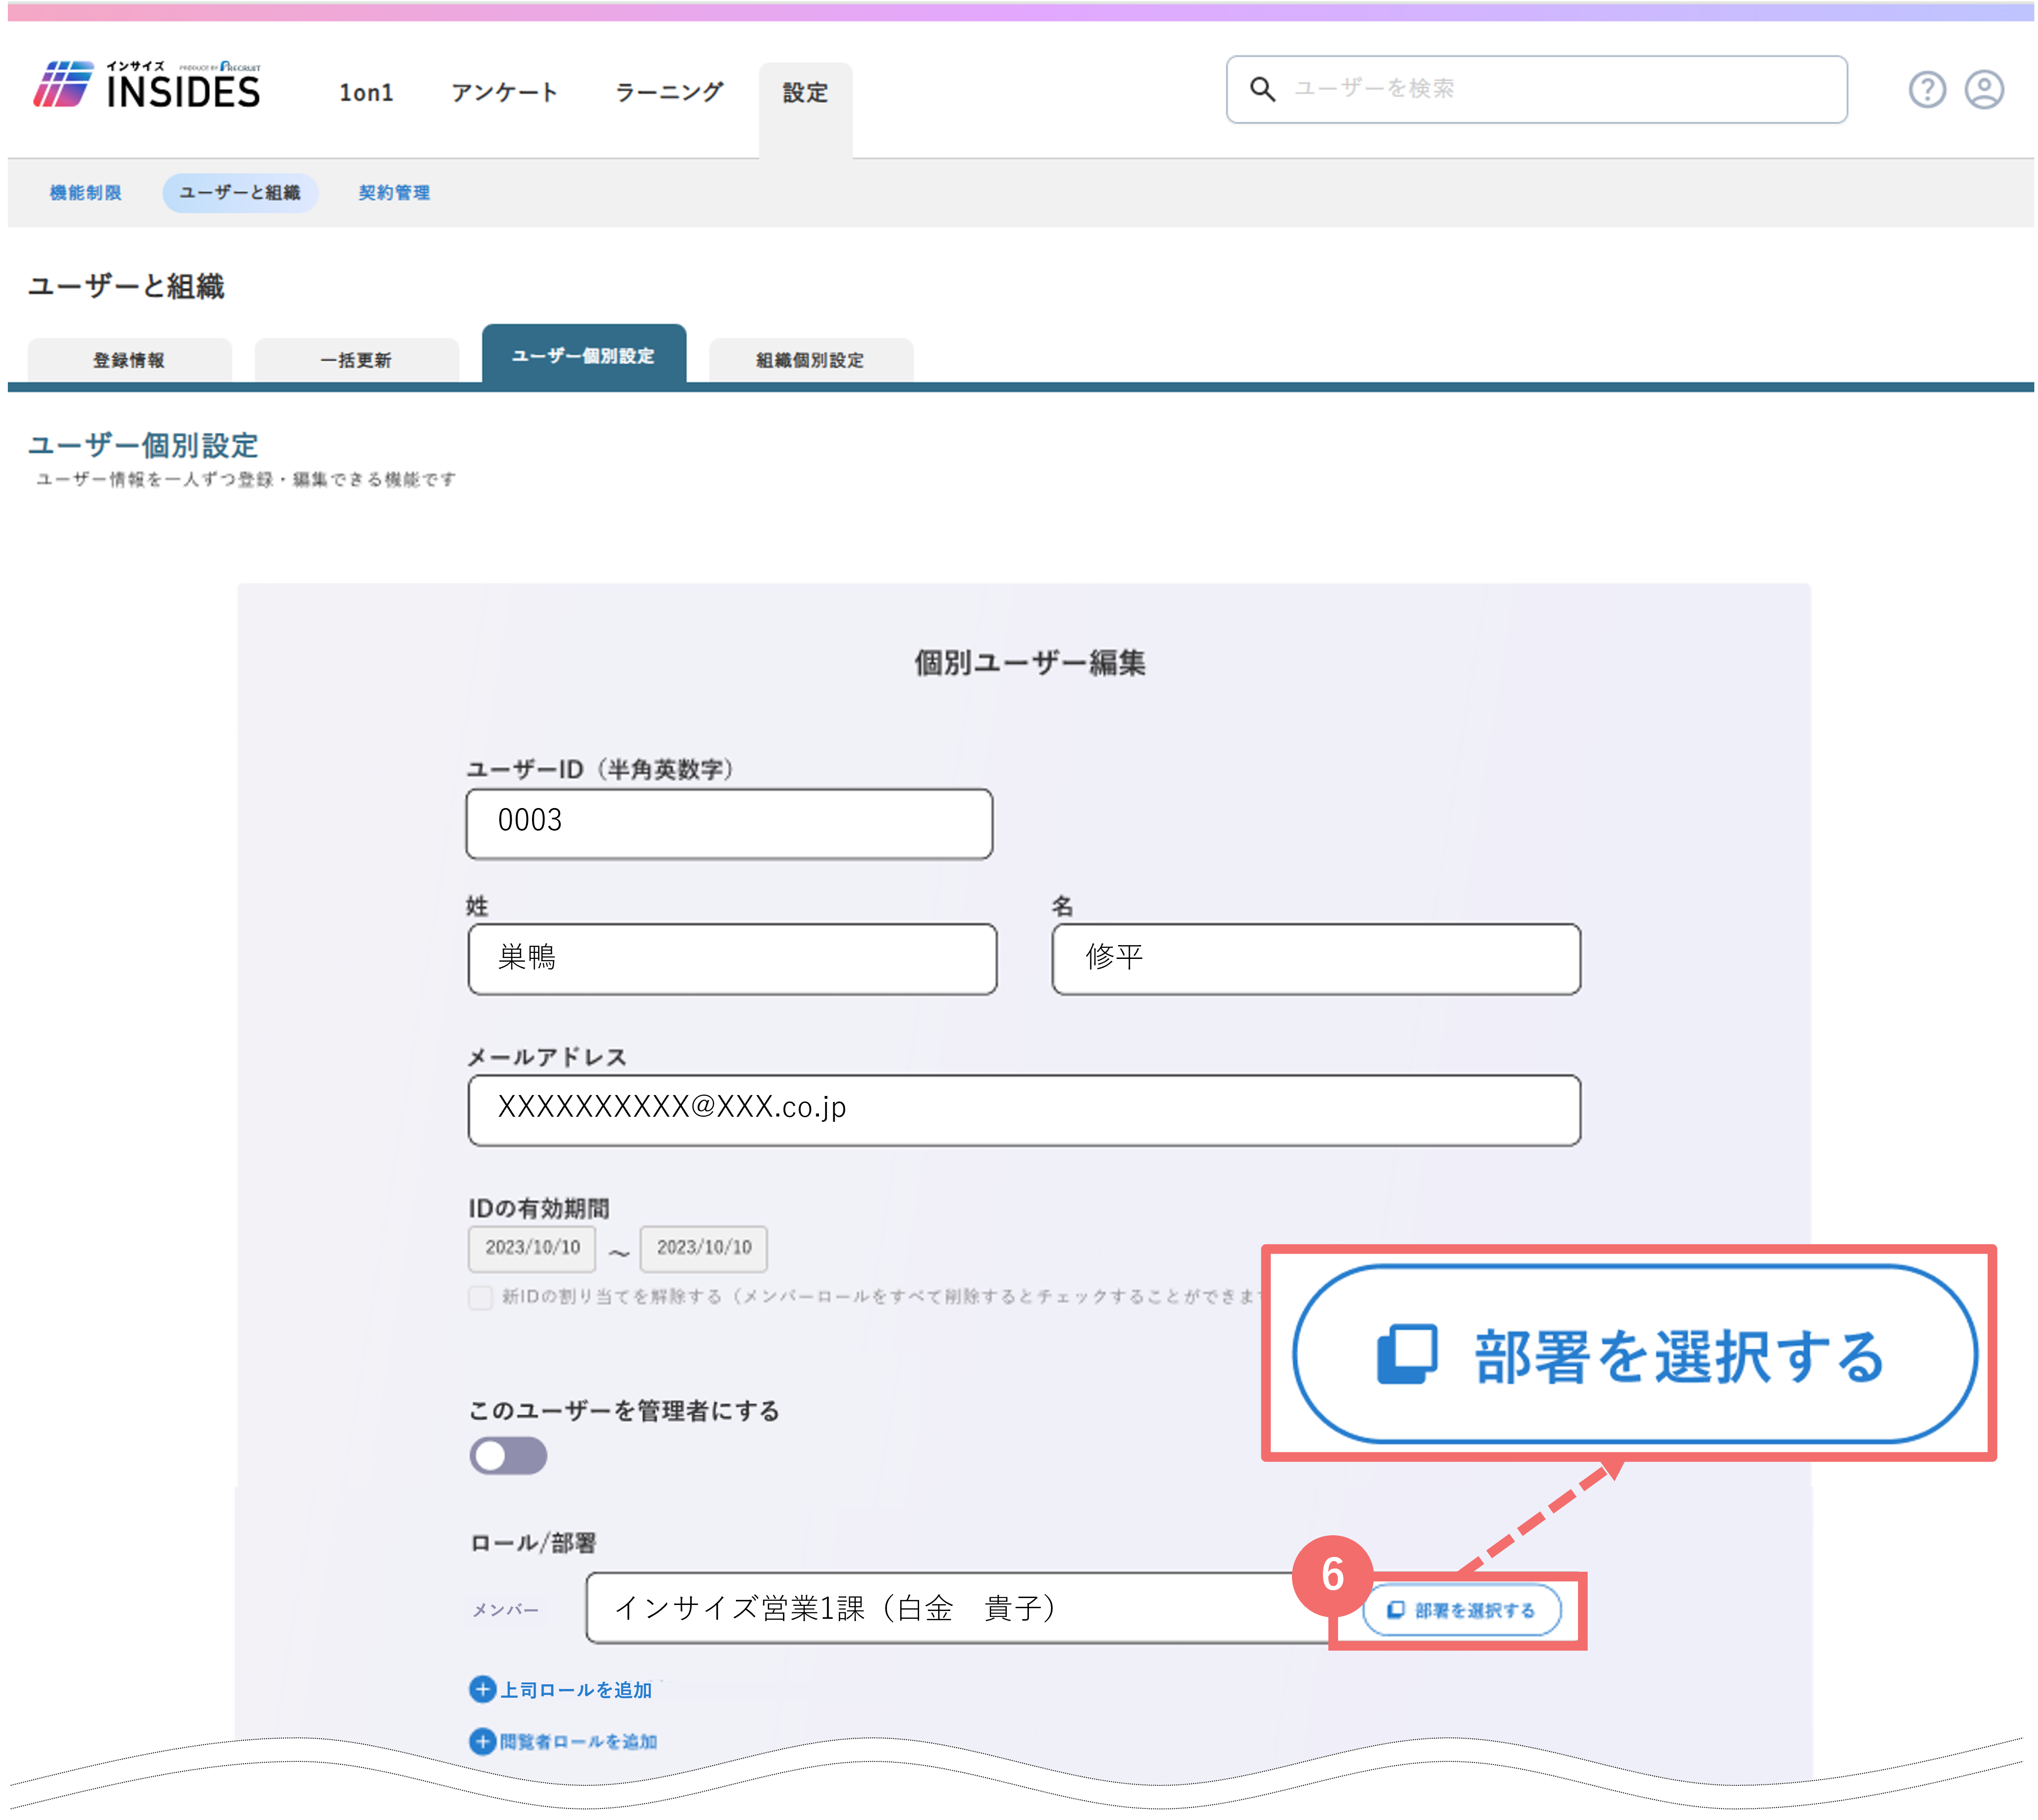Screen dimensions: 2038x1820
Task: Click the ロール/部署 label
Action: [x=532, y=1543]
